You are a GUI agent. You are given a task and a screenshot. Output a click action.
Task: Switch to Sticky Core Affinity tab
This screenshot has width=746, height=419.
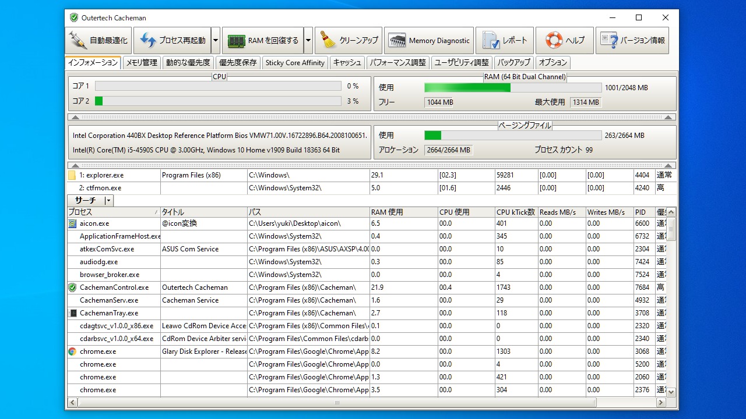(x=295, y=63)
